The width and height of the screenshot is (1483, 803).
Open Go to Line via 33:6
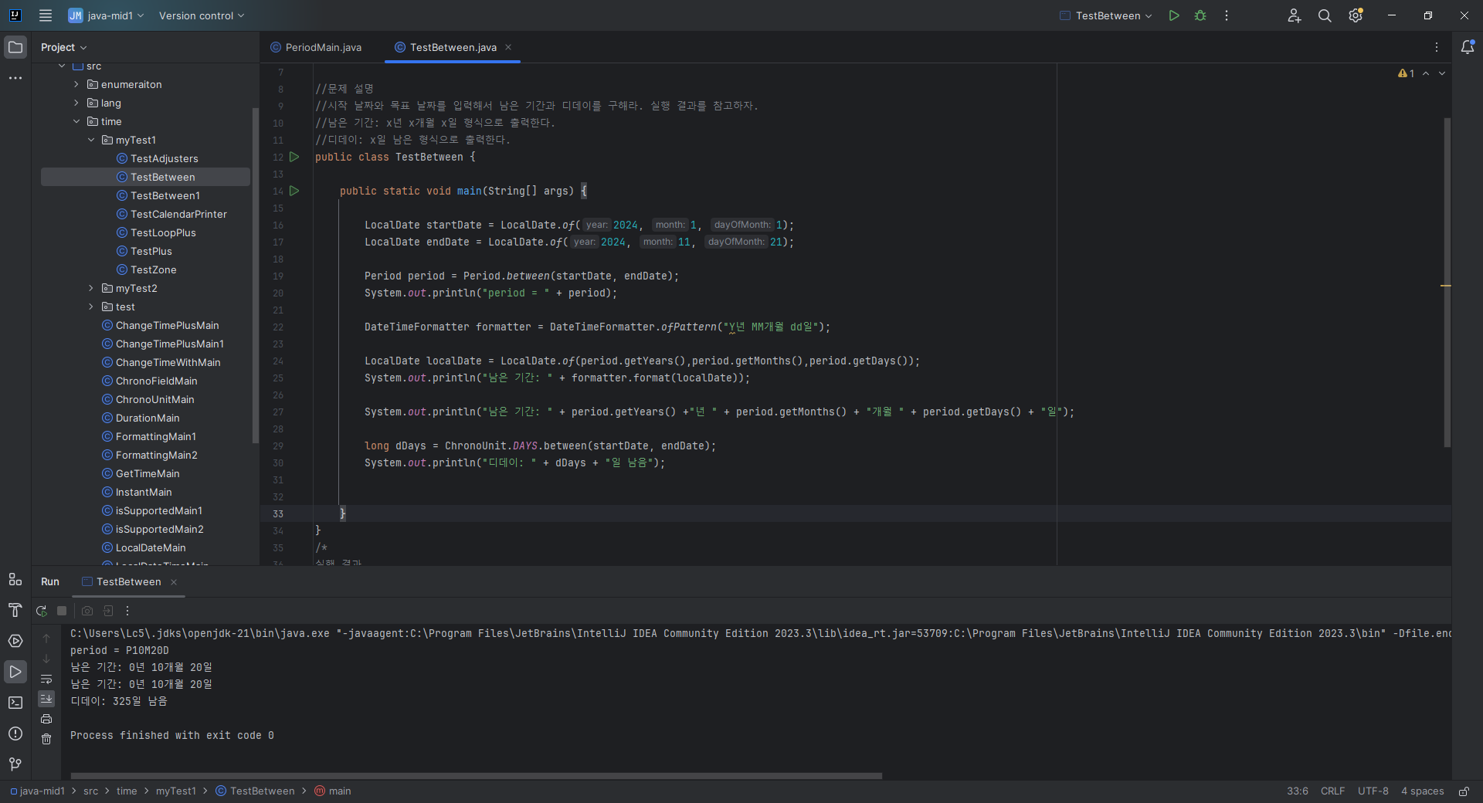click(x=1298, y=791)
